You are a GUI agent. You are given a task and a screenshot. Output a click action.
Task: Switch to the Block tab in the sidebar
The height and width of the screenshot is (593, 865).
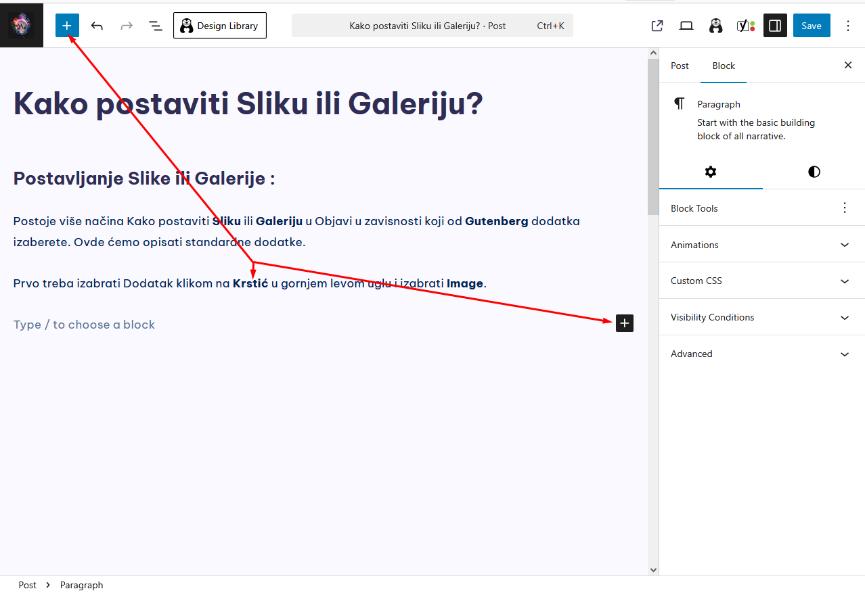click(724, 66)
